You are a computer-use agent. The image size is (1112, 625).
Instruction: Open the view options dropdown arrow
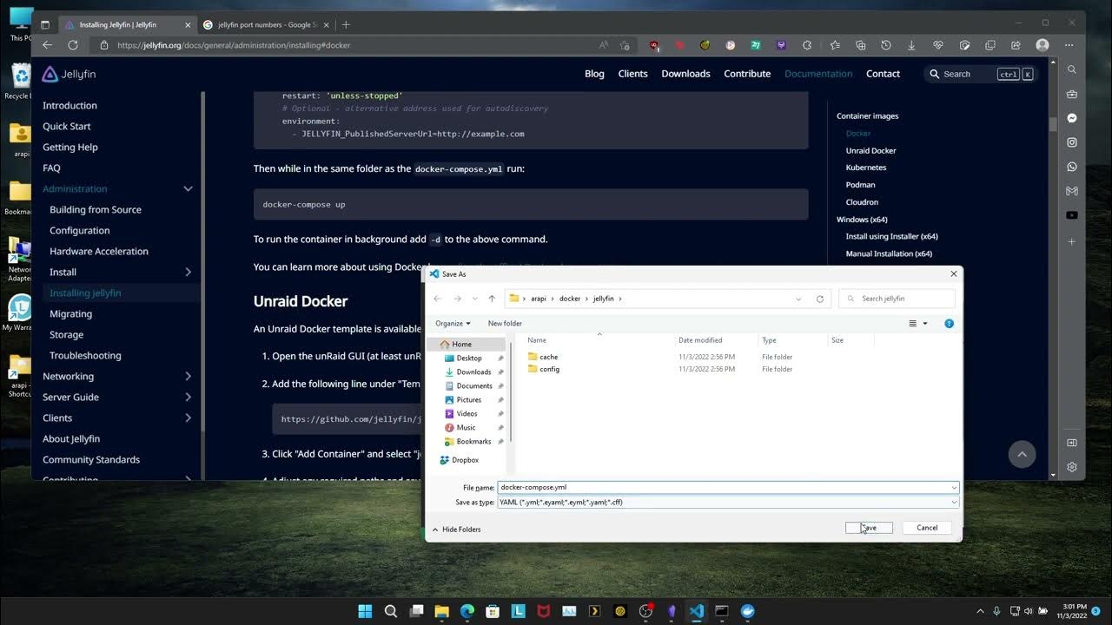pyautogui.click(x=925, y=324)
